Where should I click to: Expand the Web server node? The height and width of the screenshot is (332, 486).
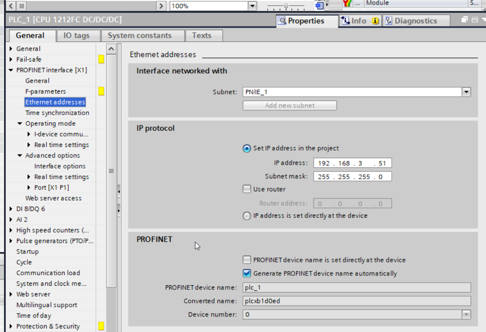[x=11, y=294]
